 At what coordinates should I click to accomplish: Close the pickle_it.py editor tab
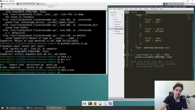(x=143, y=12)
